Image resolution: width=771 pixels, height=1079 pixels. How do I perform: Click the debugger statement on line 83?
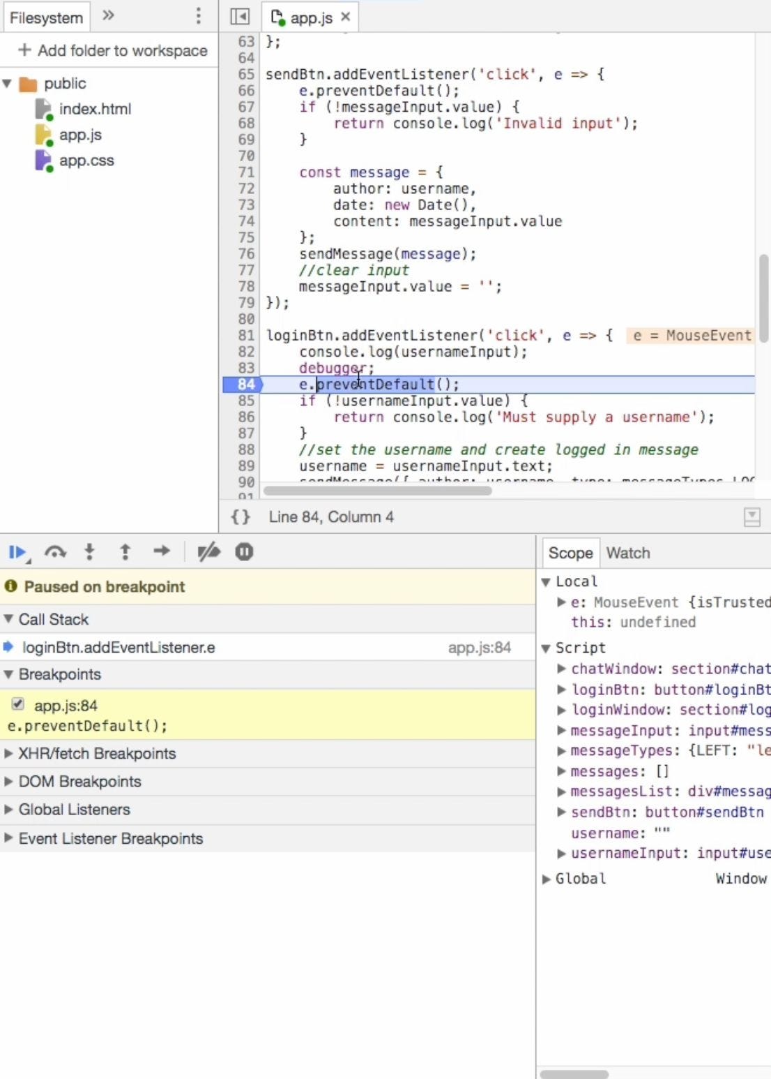337,368
